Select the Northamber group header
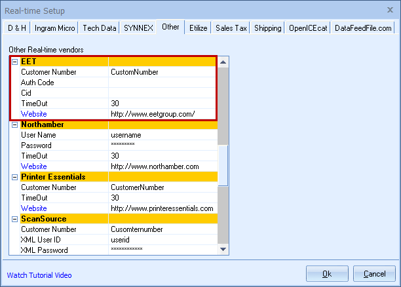401x287 pixels. (119, 124)
